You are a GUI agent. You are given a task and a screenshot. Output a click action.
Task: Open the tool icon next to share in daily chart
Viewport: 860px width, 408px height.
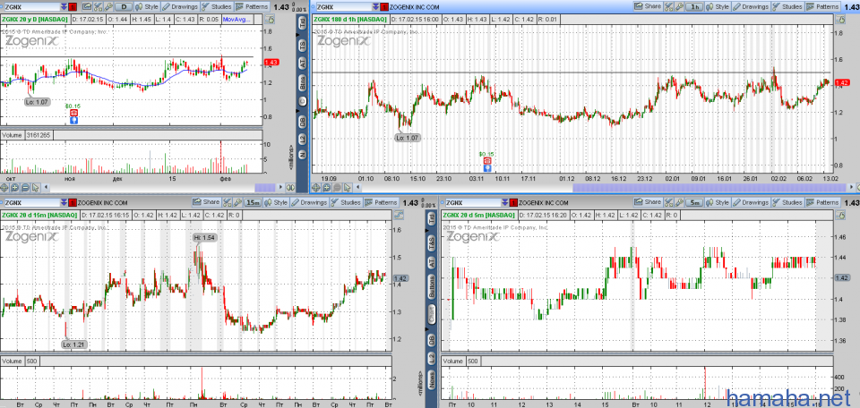point(98,7)
